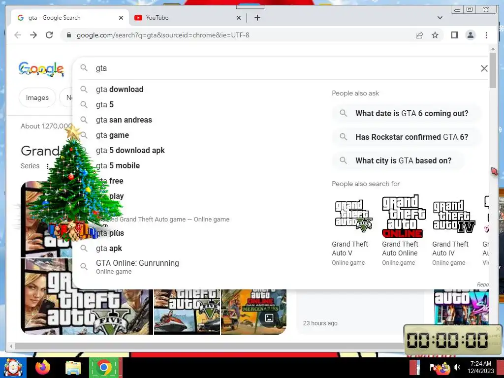504x378 pixels.
Task: Click the Google holiday logo
Action: coord(41,69)
